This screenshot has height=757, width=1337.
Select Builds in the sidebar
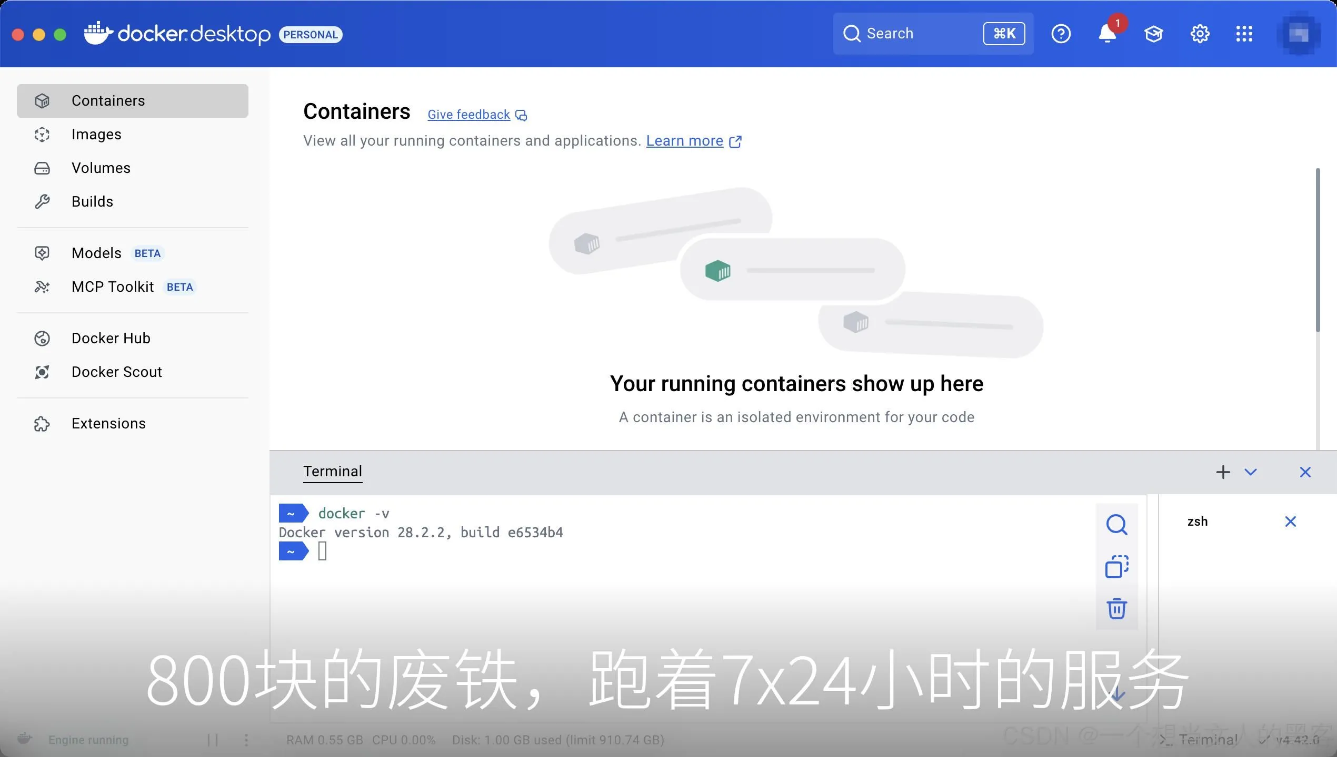click(x=133, y=201)
